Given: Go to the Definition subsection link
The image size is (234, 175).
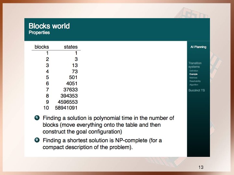Looking at the screenshot, I should click(x=194, y=71).
